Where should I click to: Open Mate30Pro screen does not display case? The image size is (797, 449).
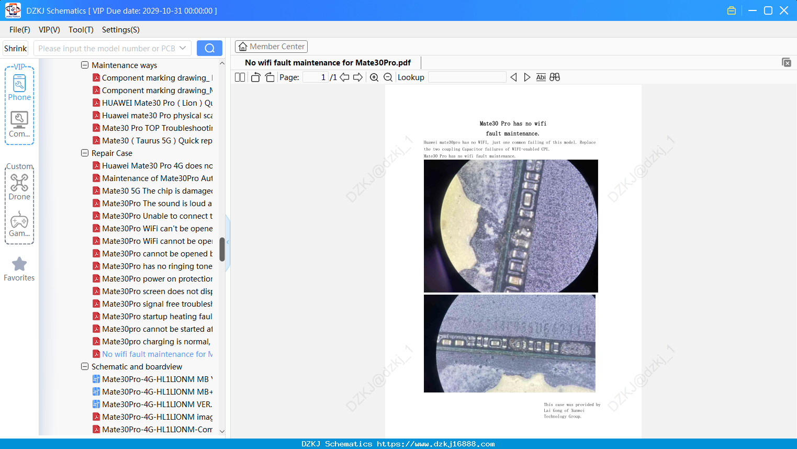point(152,291)
